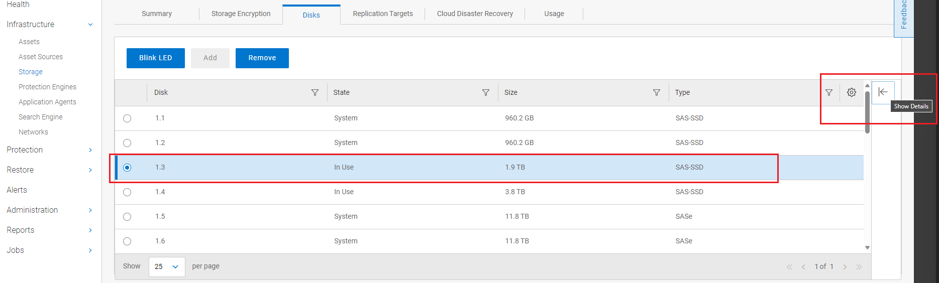The image size is (939, 283).
Task: Click the table vertical scrollbar thumb
Action: 867,112
